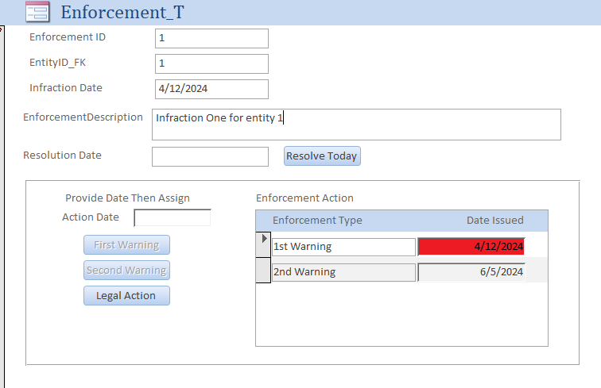Screen dimensions: 601x388
Task: Select the 1st Warning record selector
Action: click(x=263, y=246)
